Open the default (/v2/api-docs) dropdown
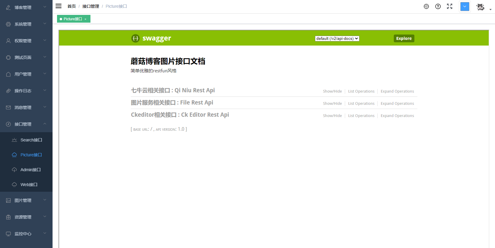The height and width of the screenshot is (248, 495). tap(337, 38)
